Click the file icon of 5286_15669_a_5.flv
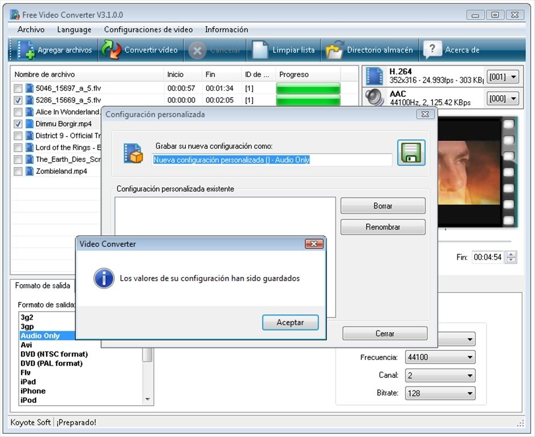The height and width of the screenshot is (437, 535). tap(30, 100)
